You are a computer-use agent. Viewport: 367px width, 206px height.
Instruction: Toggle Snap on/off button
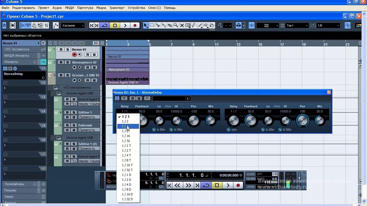click(251, 25)
